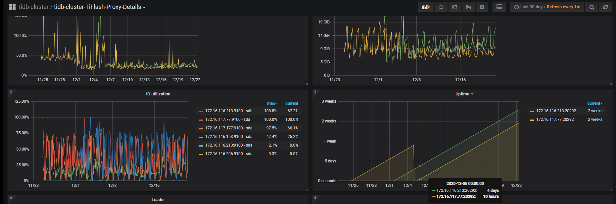Screen dimensions: 616x204
Task: Open the dashboard name dropdown
Action: click(99, 7)
